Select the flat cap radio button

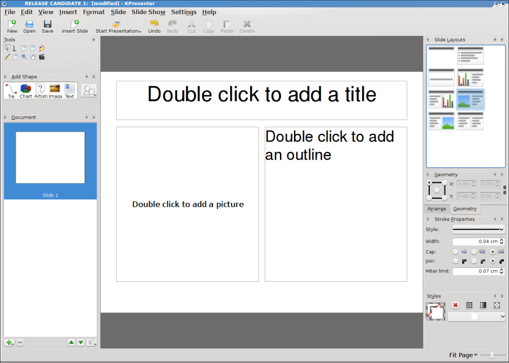pos(455,251)
